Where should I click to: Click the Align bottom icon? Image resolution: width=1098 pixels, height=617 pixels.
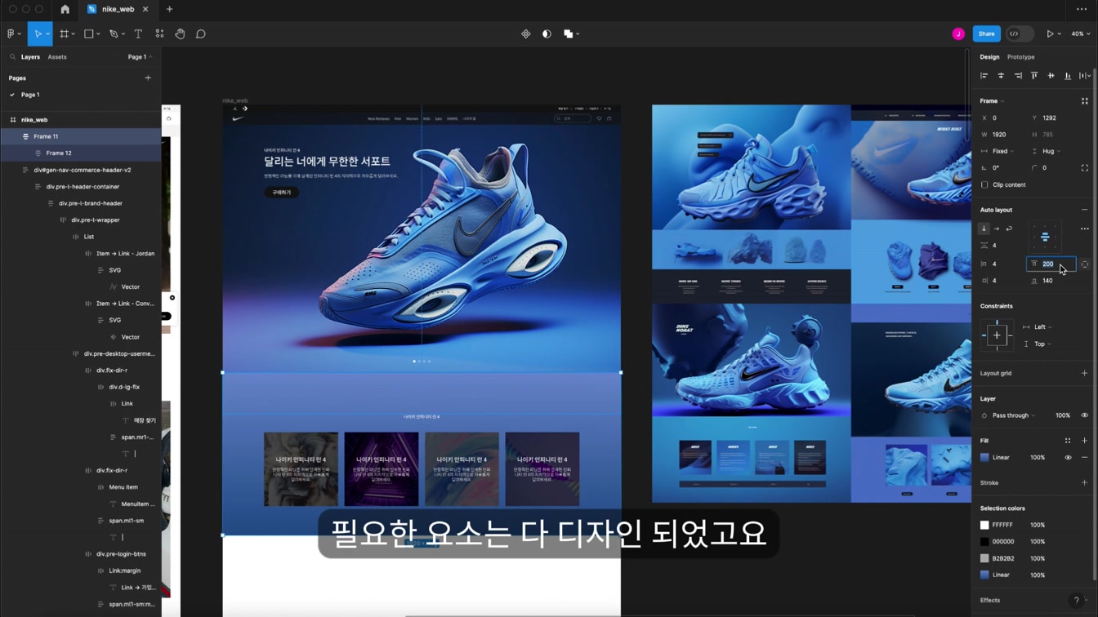[1068, 76]
